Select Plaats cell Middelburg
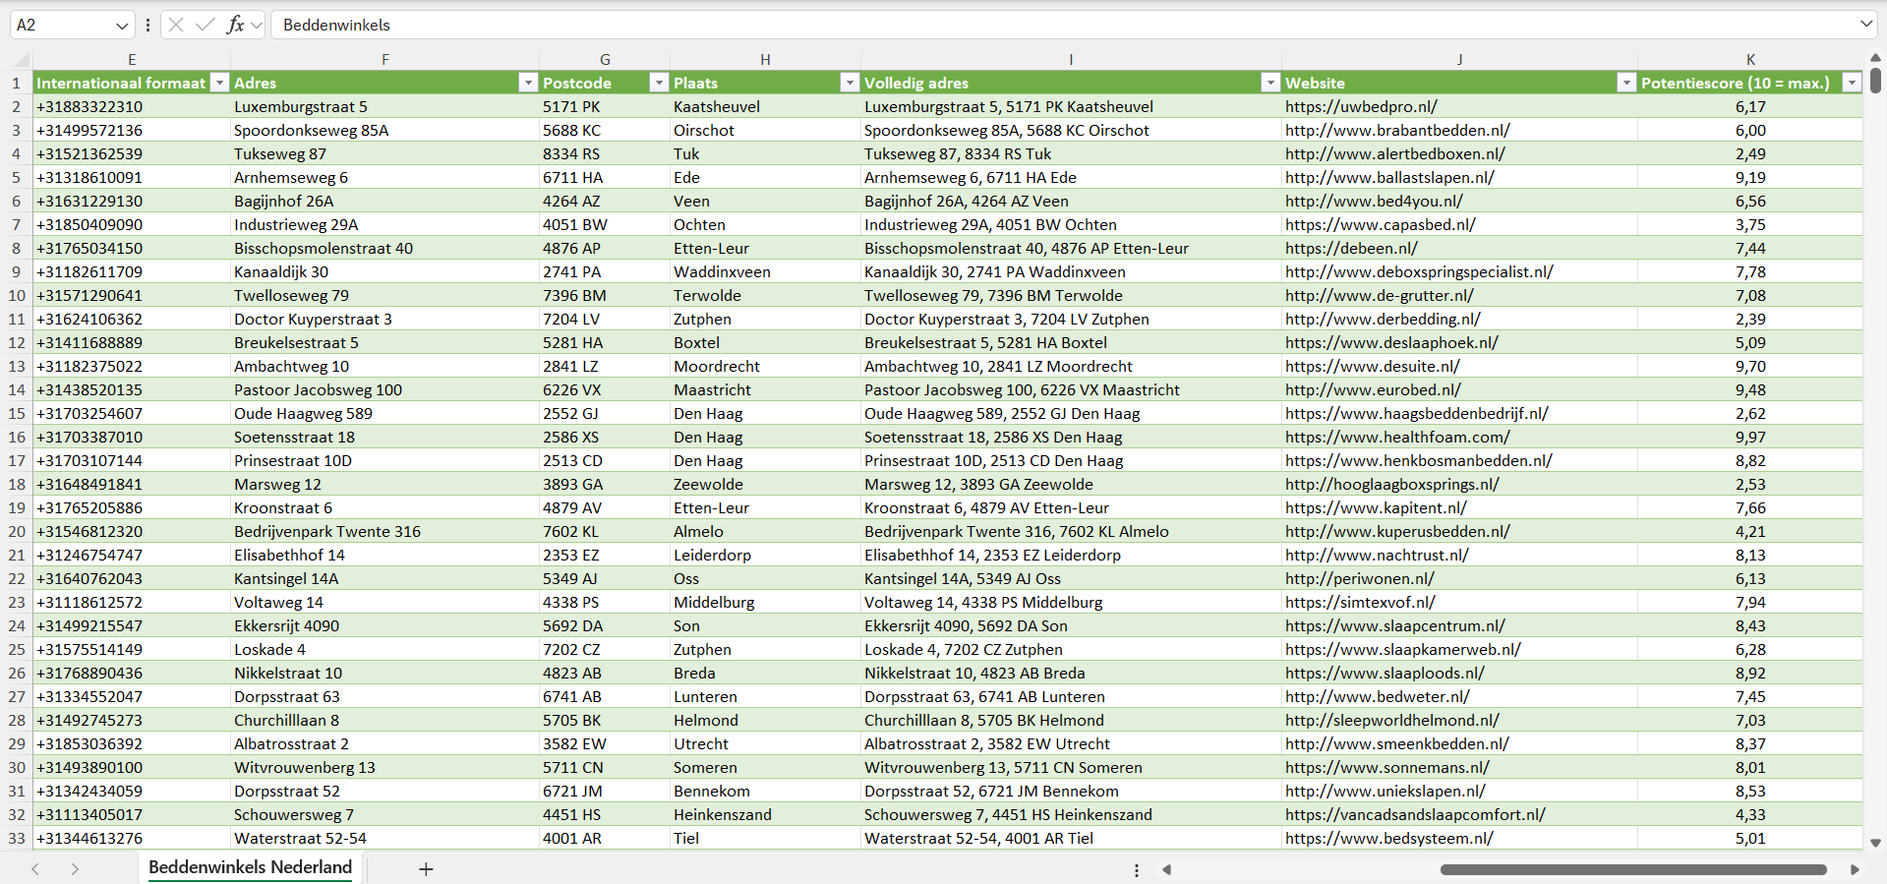This screenshot has width=1887, height=884. [x=765, y=602]
